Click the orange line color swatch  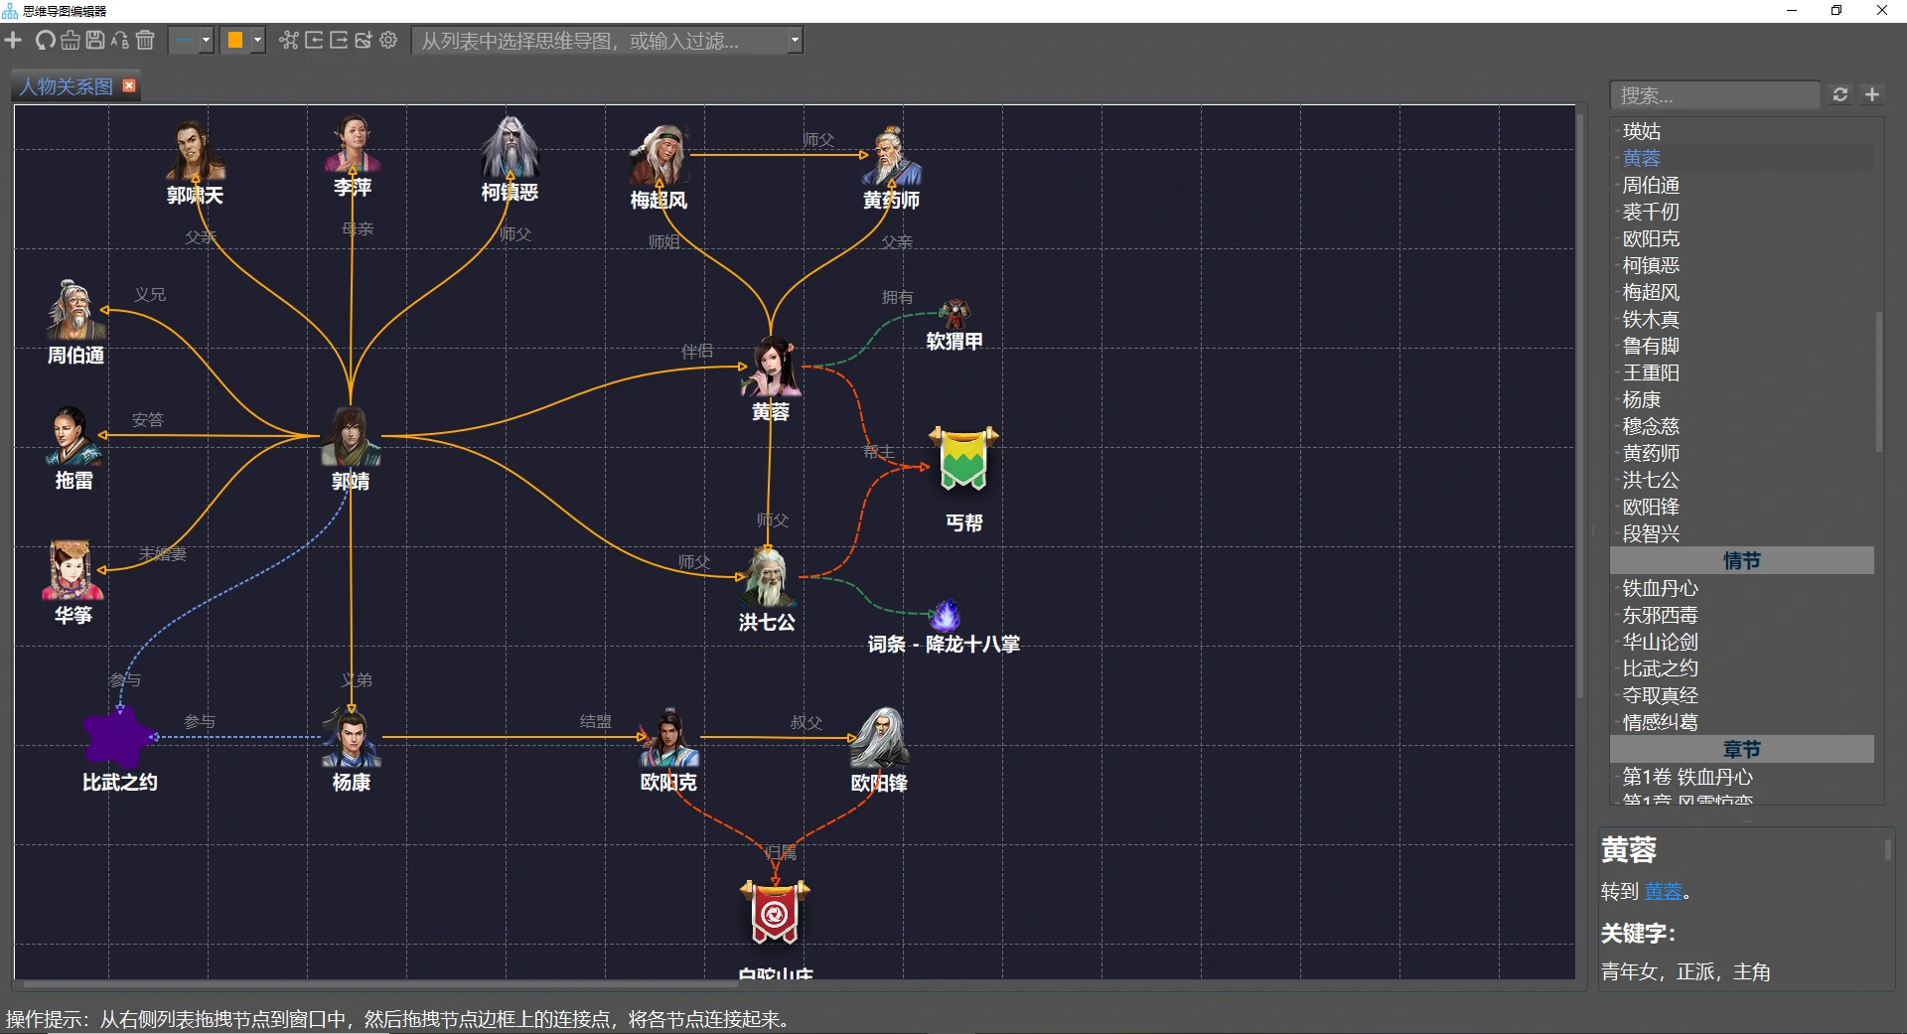tap(235, 41)
